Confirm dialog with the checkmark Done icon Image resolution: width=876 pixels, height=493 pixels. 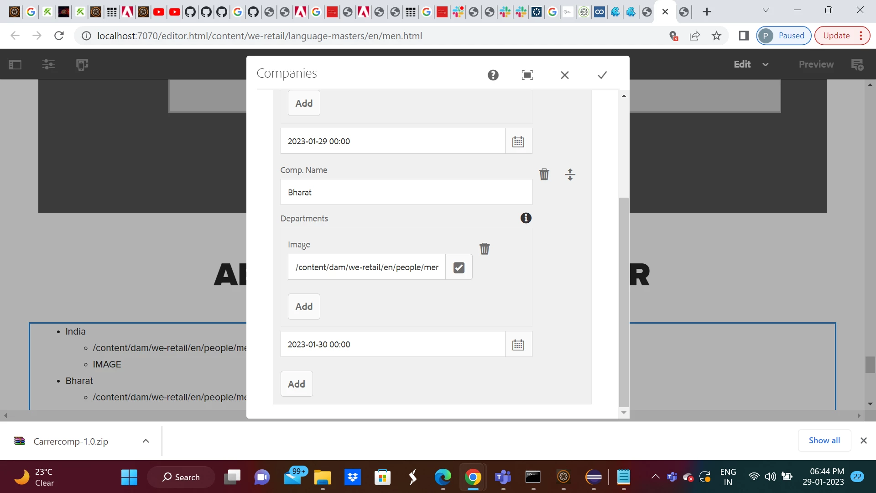[x=602, y=75]
